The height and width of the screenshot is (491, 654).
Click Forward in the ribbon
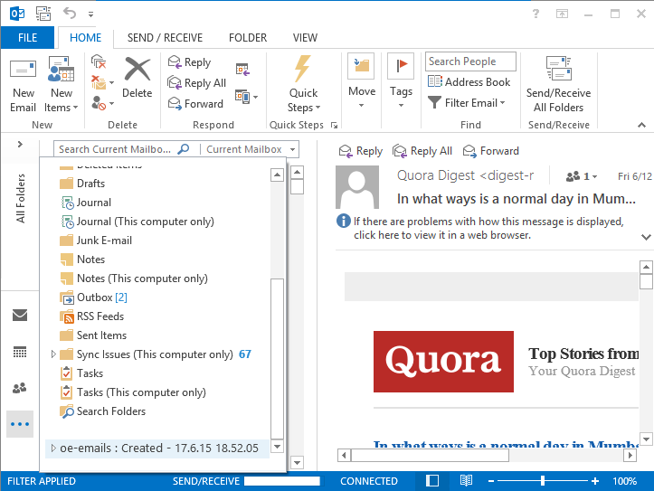[195, 103]
